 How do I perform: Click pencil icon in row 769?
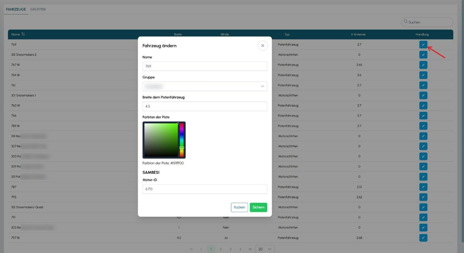pos(423,45)
